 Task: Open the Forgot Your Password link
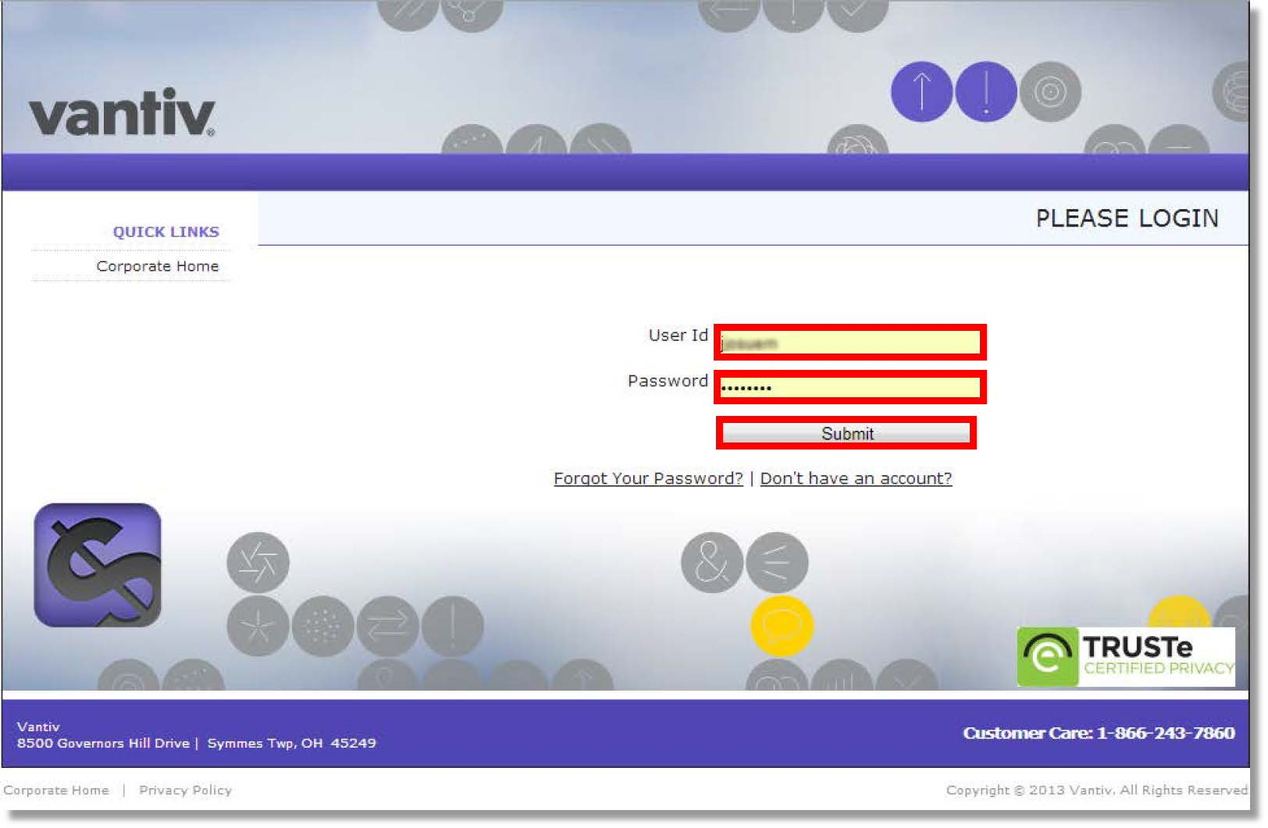[x=647, y=478]
